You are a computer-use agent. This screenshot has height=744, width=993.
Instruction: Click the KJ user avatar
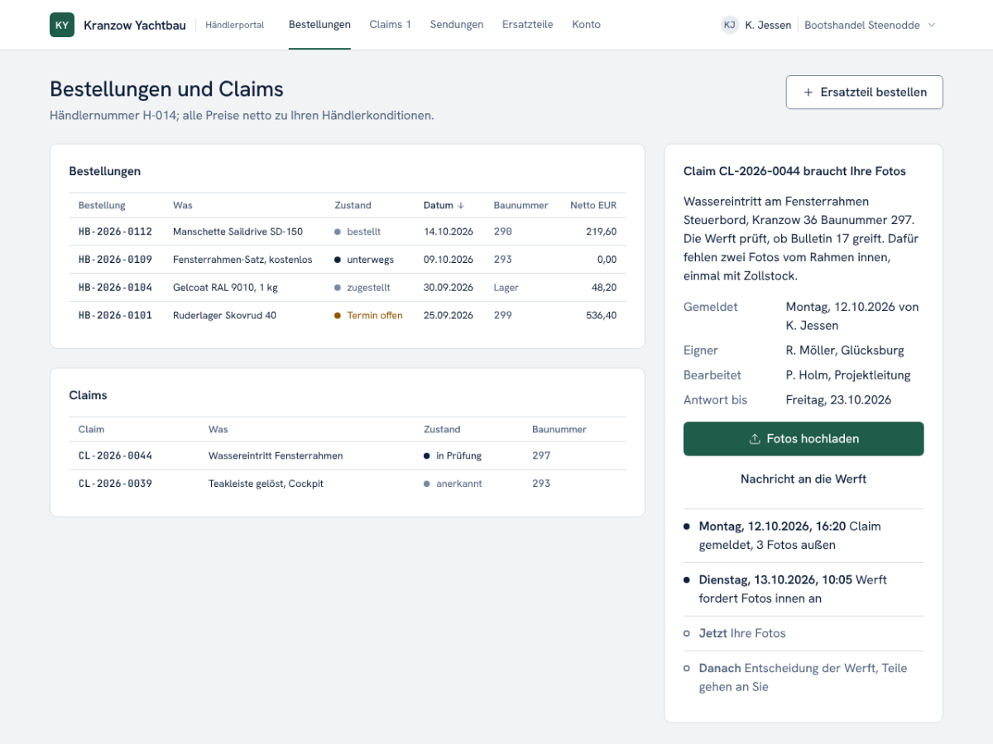[x=729, y=25]
